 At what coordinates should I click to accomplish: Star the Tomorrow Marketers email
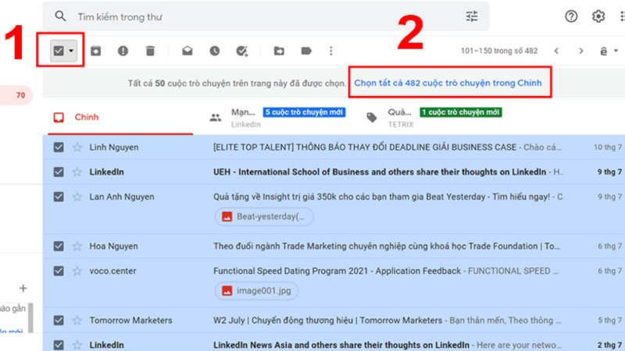[77, 321]
